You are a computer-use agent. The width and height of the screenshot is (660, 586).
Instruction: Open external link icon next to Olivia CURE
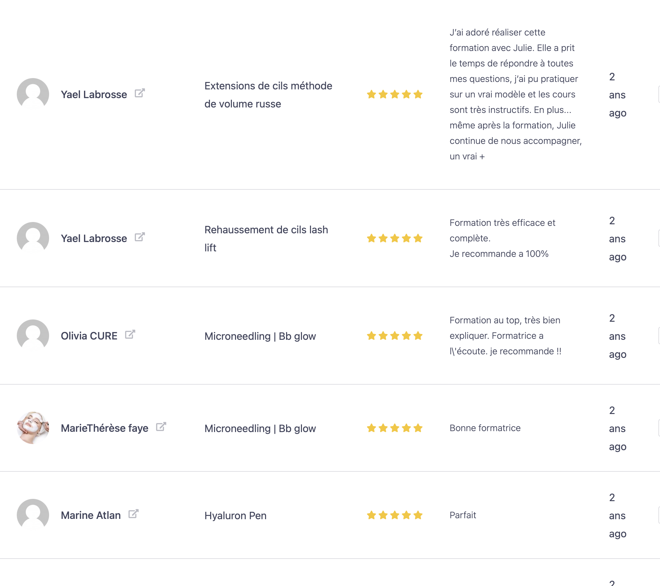click(x=130, y=335)
